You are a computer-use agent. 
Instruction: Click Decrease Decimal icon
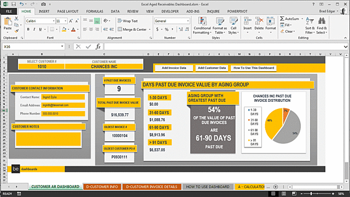point(187,29)
